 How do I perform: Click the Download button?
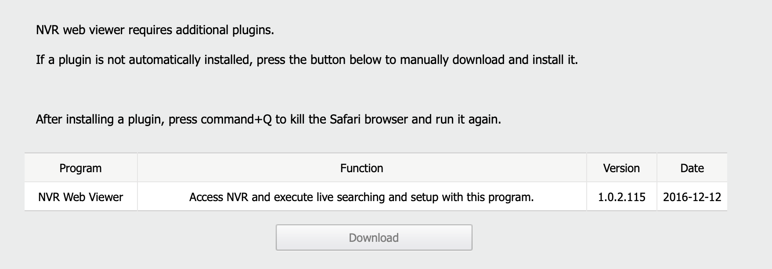point(374,237)
